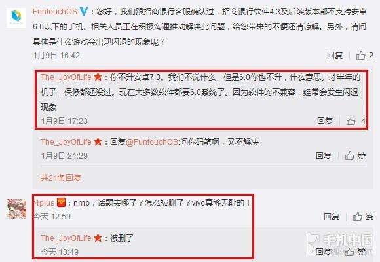
Task: Like the FuntouchOS comment with 2 likes
Action: [x=364, y=56]
